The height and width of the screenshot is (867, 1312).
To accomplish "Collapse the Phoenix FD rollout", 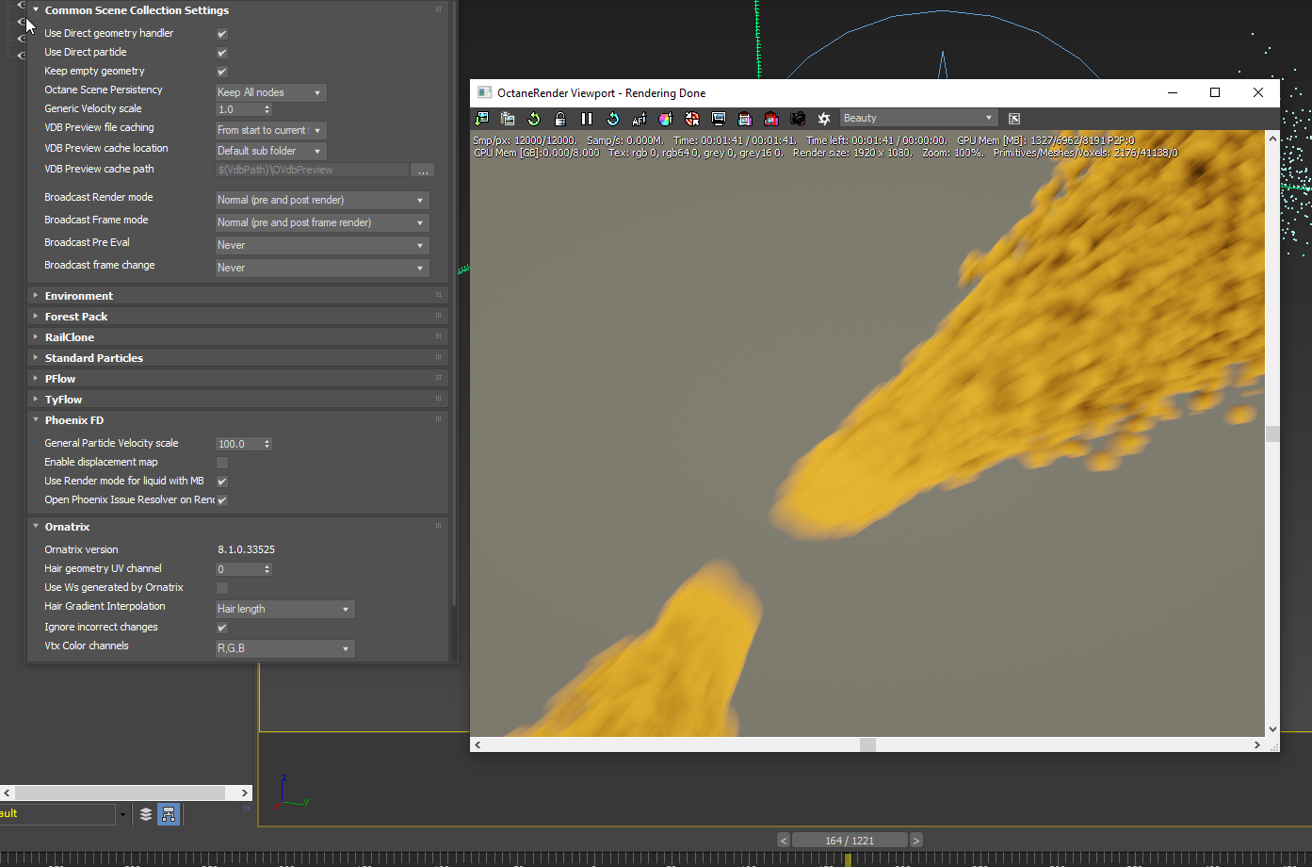I will [x=36, y=419].
